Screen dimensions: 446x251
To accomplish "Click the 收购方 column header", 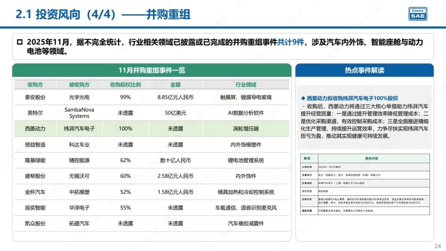I will click(35, 85).
